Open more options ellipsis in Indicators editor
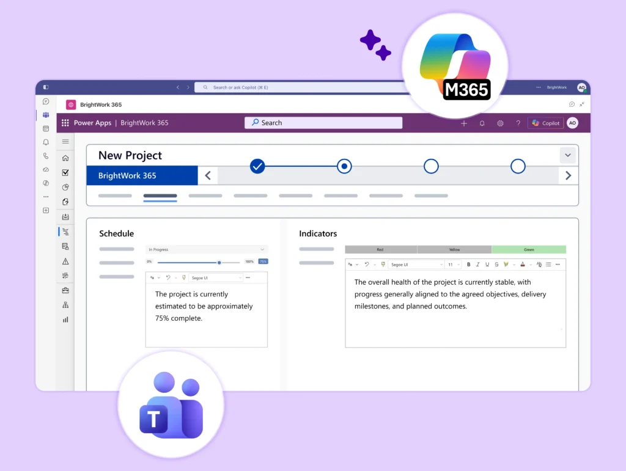 tap(558, 265)
